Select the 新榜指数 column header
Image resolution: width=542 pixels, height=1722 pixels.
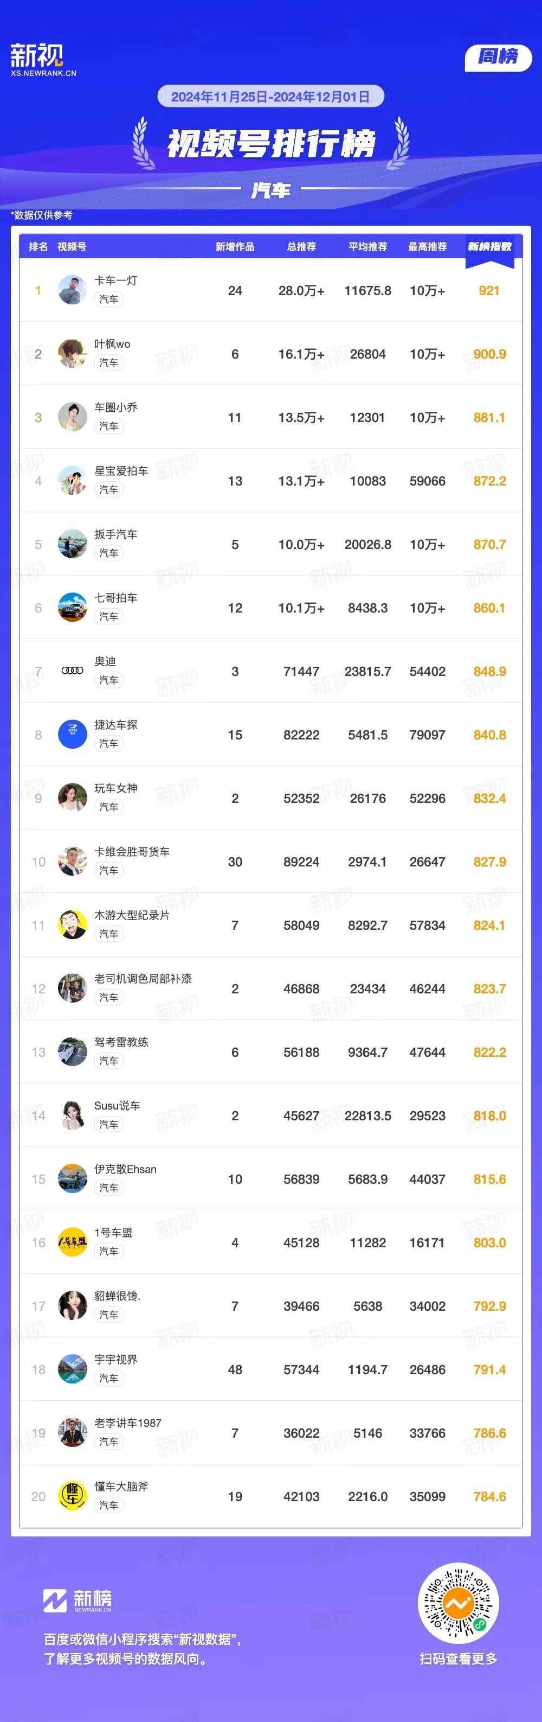pos(489,247)
